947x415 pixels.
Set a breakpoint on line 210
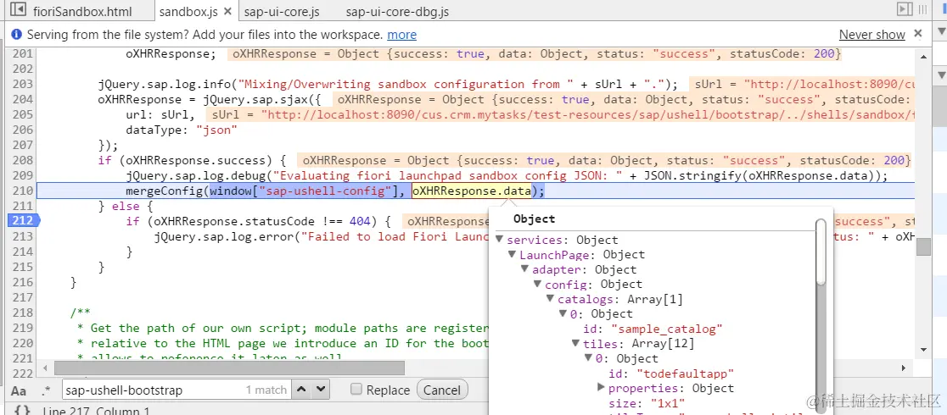pos(22,191)
